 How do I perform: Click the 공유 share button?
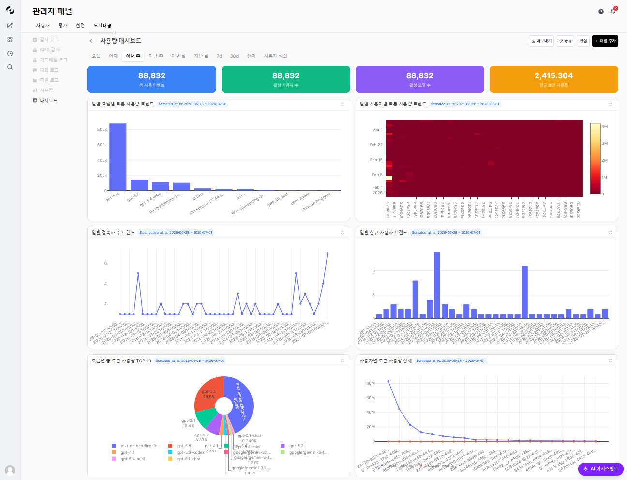pos(566,41)
